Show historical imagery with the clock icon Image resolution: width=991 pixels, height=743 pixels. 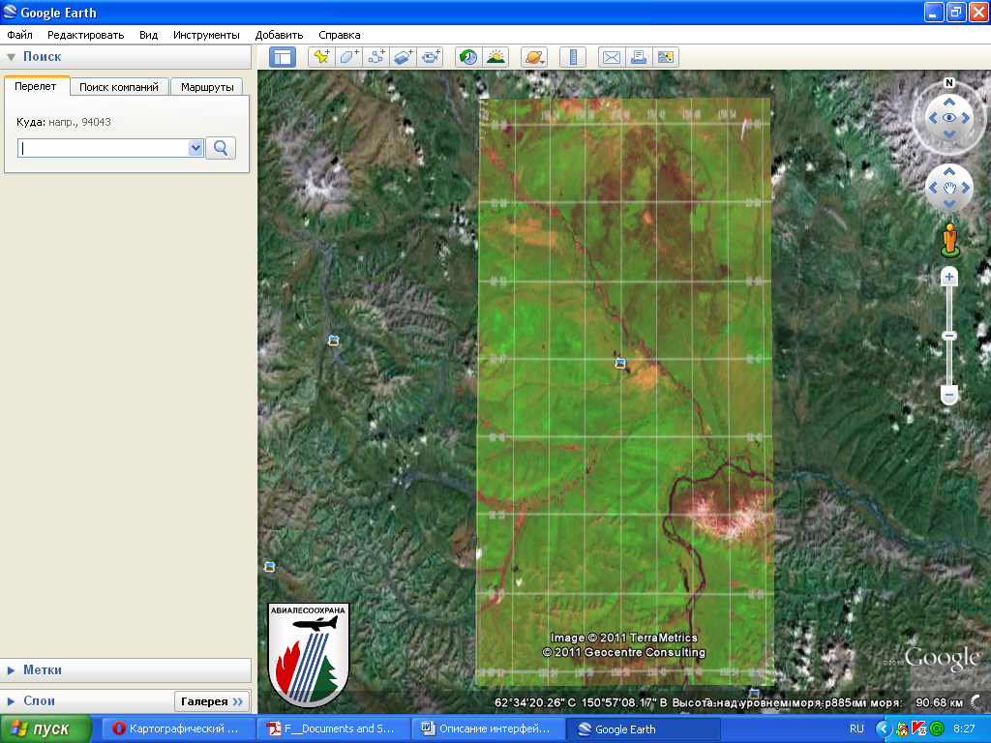click(x=466, y=56)
